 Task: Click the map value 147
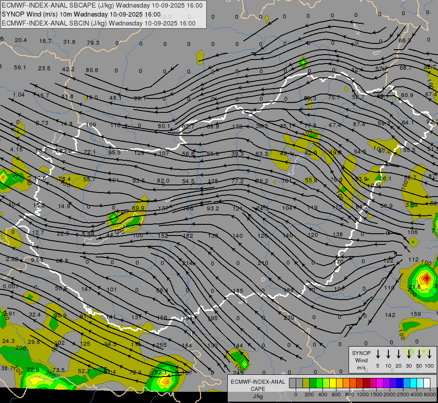point(86,289)
